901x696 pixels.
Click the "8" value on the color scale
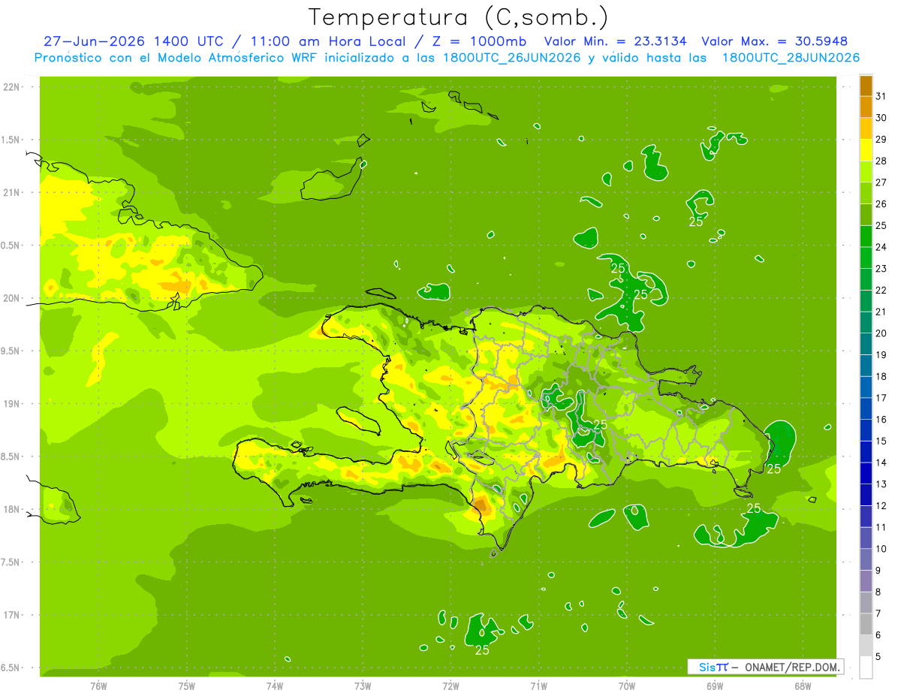879,592
